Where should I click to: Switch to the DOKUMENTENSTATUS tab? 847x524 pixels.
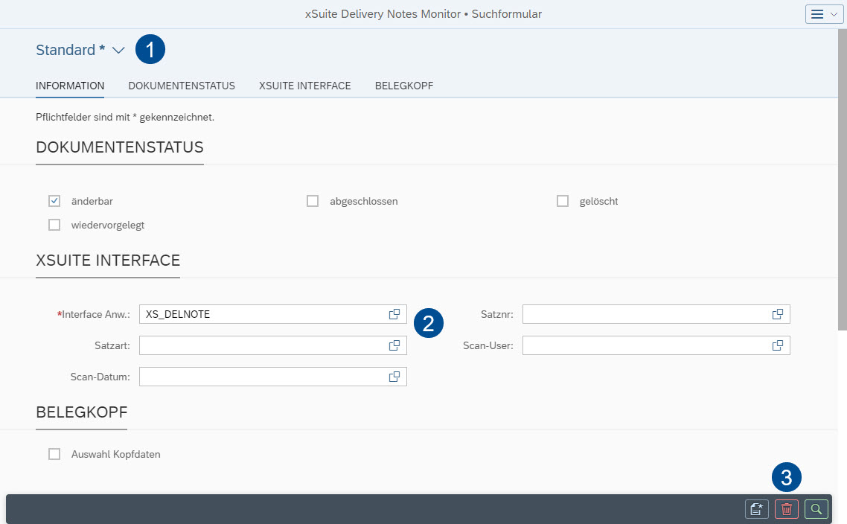[182, 86]
